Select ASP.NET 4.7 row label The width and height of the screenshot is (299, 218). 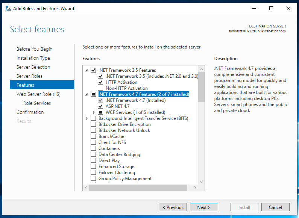pyautogui.click(x=117, y=106)
